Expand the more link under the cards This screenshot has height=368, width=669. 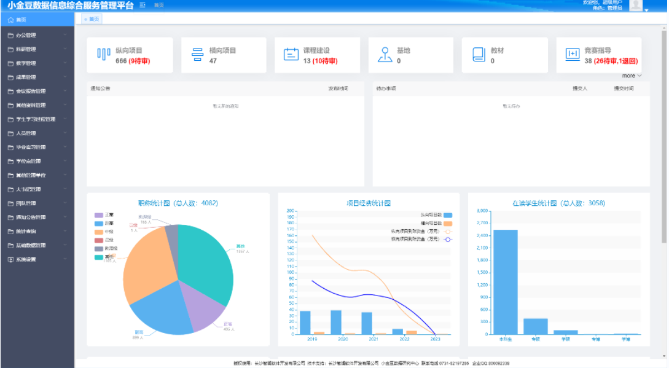coord(631,76)
